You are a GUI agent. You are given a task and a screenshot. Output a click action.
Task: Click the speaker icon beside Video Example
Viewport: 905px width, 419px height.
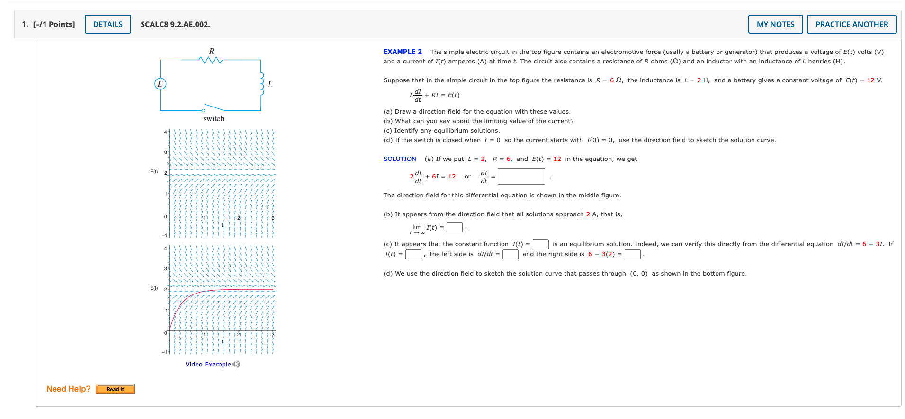(x=236, y=364)
